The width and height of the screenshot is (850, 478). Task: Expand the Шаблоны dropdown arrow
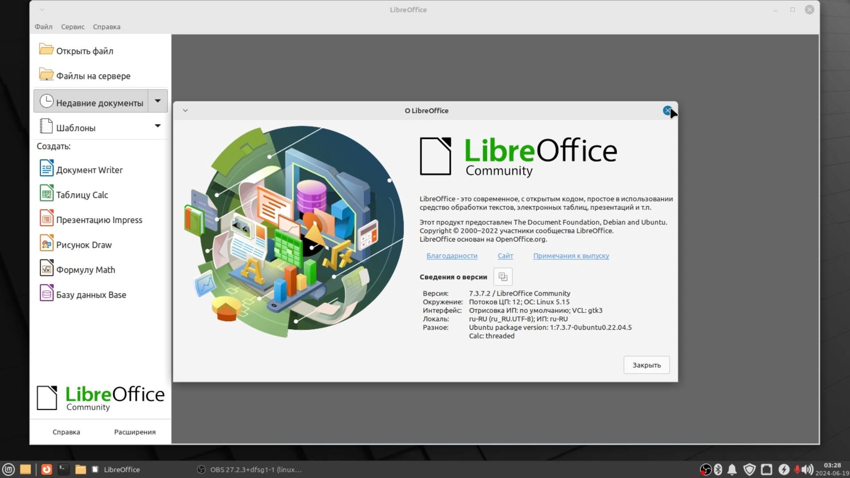(158, 126)
